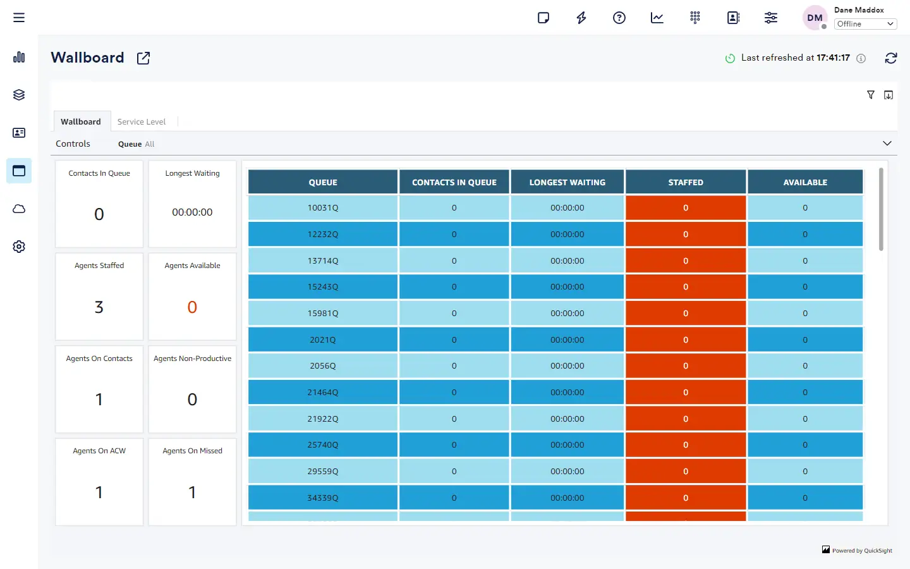Switch to the Service Level tab

click(142, 121)
